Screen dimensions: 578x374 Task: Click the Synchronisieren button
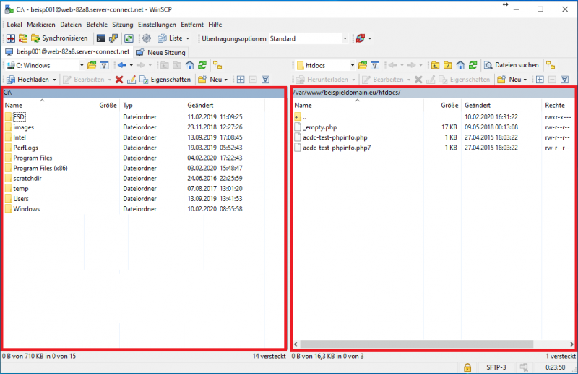pos(60,38)
